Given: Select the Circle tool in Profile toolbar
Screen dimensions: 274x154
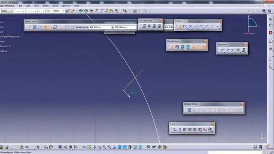Looking at the screenshot, I should point(191,27).
